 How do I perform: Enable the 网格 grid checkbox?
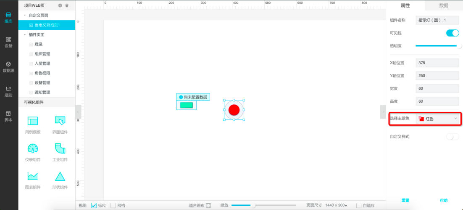pyautogui.click(x=113, y=205)
